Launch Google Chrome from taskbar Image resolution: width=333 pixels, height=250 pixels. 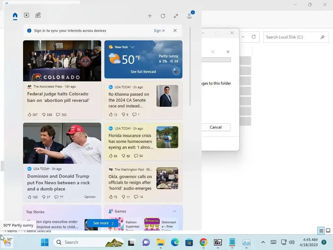204,242
